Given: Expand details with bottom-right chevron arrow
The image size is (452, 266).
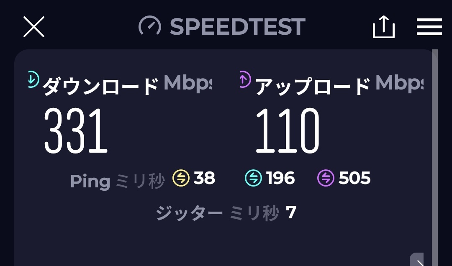Looking at the screenshot, I should point(417,260).
